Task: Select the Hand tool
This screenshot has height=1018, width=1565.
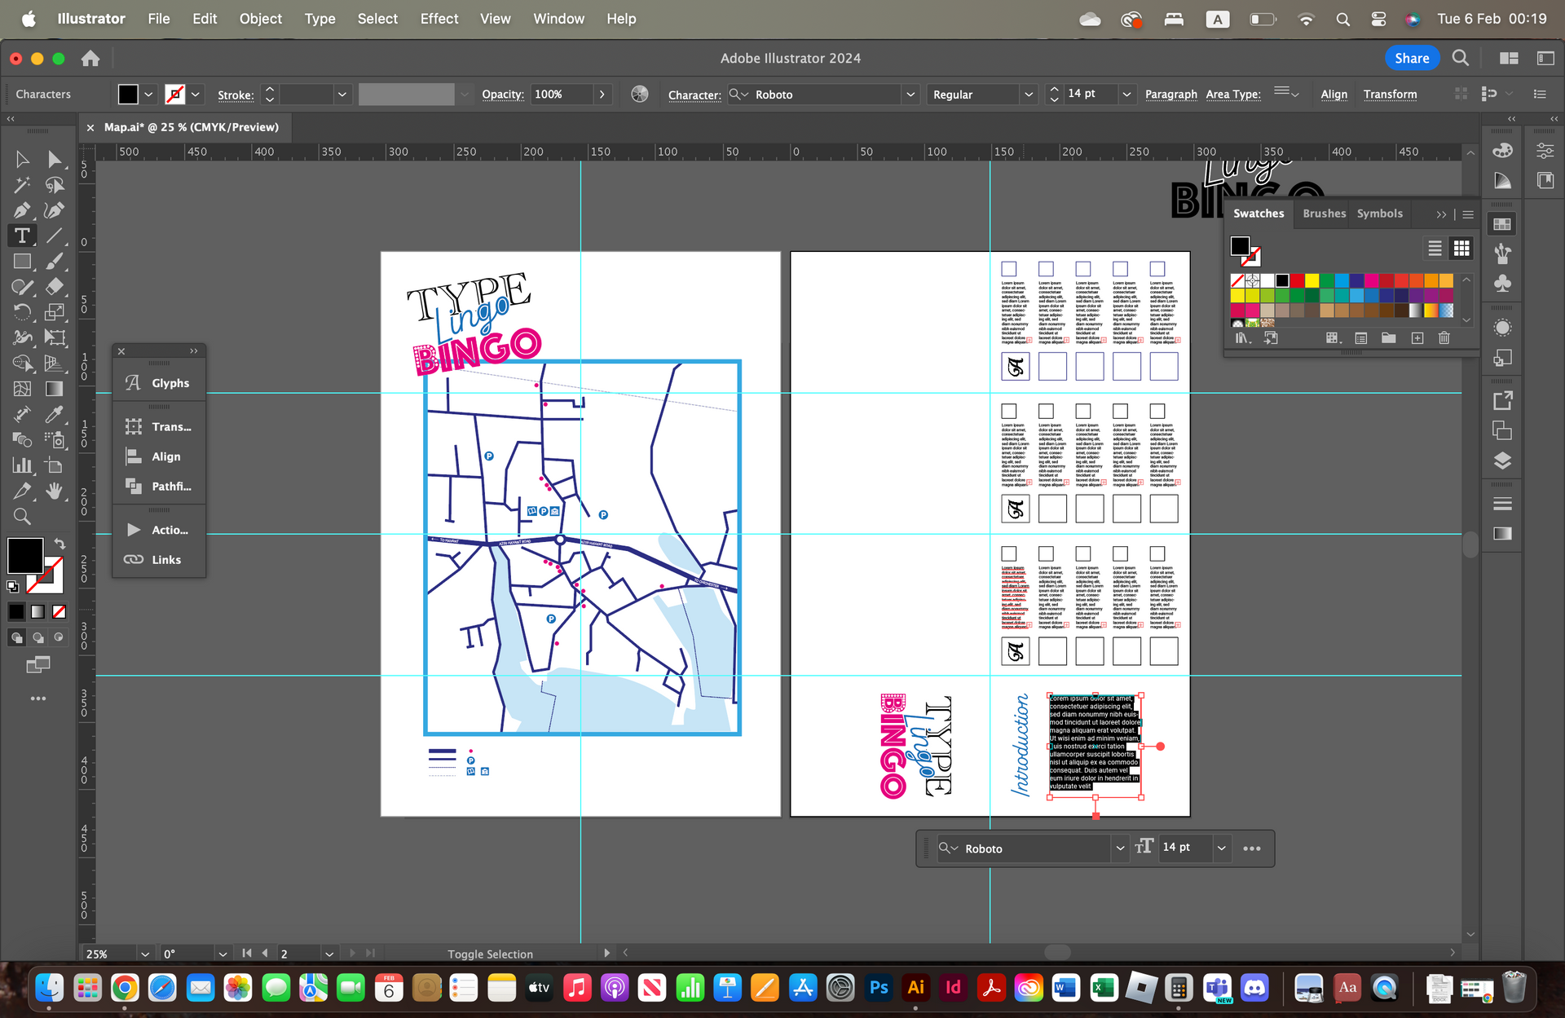Action: click(x=54, y=491)
